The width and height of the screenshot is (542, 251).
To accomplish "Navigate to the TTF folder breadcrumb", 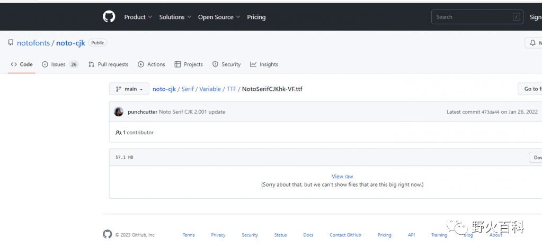I will pyautogui.click(x=232, y=89).
